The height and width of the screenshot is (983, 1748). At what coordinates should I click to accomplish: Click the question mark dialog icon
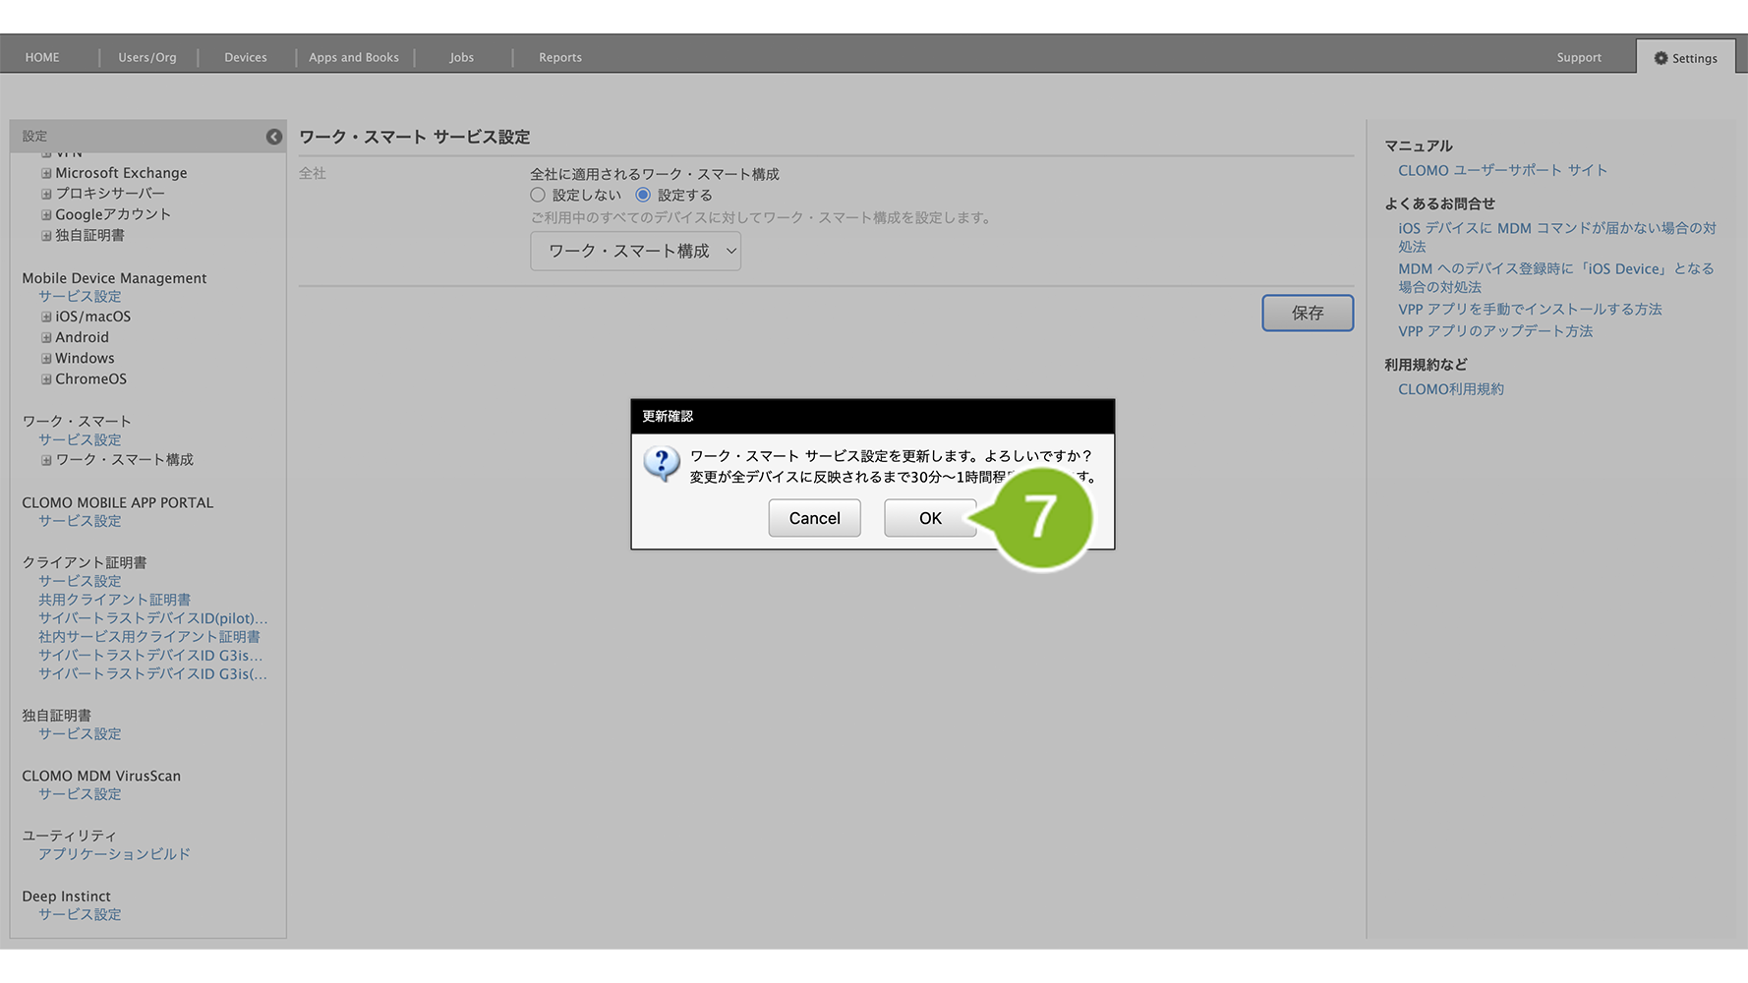(662, 462)
